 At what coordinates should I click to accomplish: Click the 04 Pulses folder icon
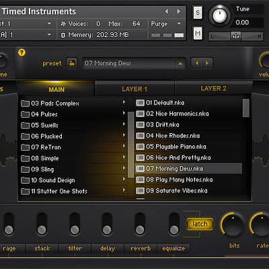pos(25,114)
